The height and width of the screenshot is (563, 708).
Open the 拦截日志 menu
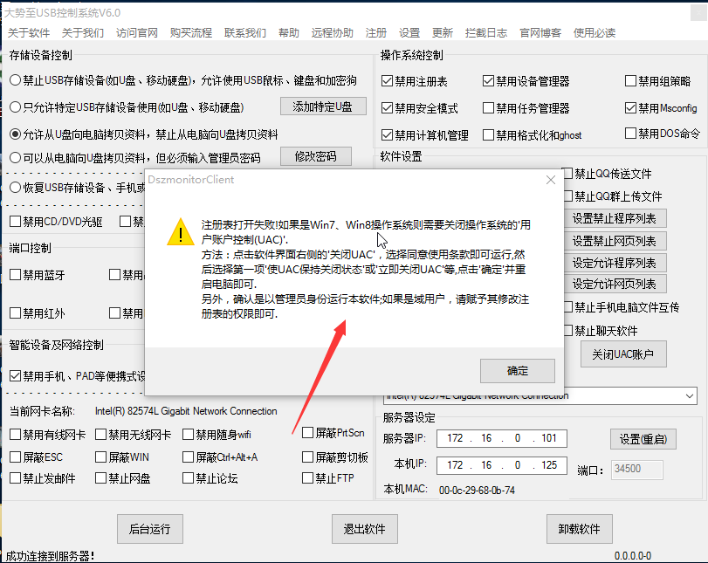(486, 33)
